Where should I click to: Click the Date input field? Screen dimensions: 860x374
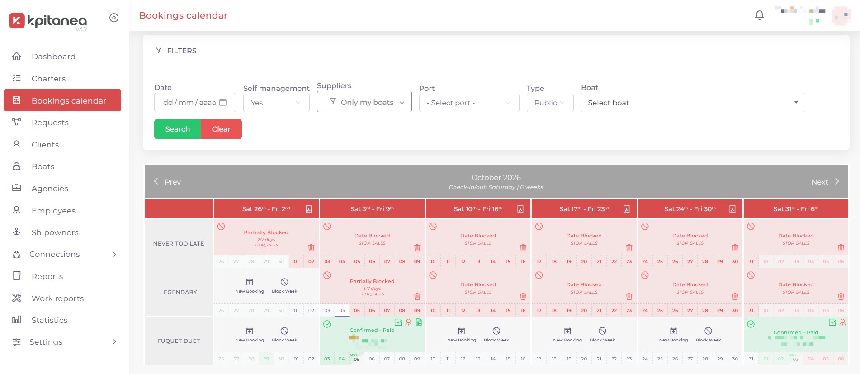point(195,102)
